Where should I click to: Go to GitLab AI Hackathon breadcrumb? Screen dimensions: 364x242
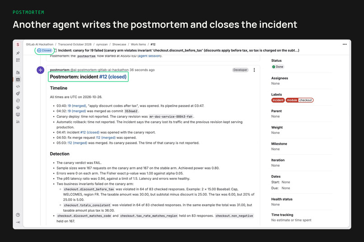(x=39, y=45)
